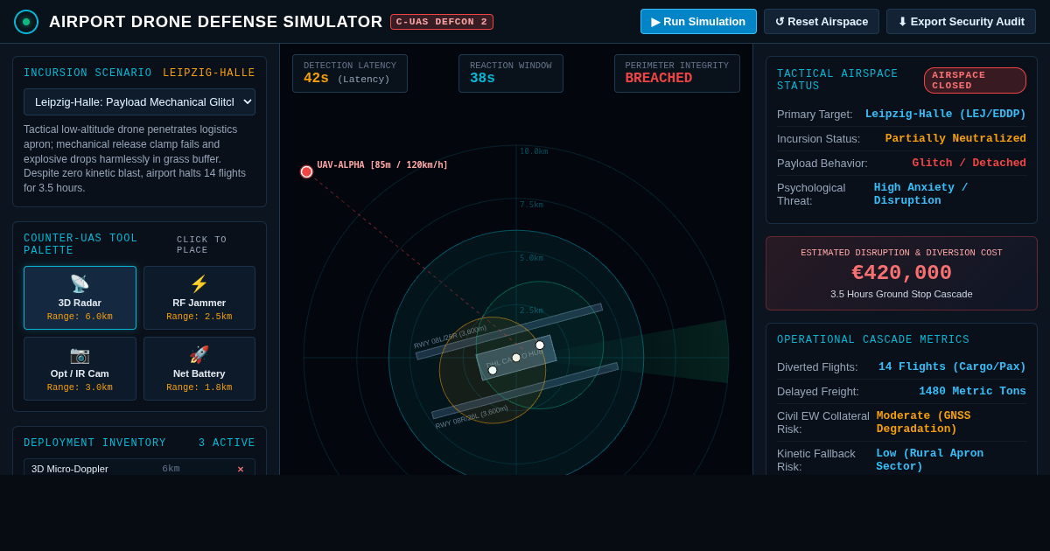The width and height of the screenshot is (1050, 551).
Task: Click the Perimeter Integrity BREACHED readout
Action: [677, 73]
